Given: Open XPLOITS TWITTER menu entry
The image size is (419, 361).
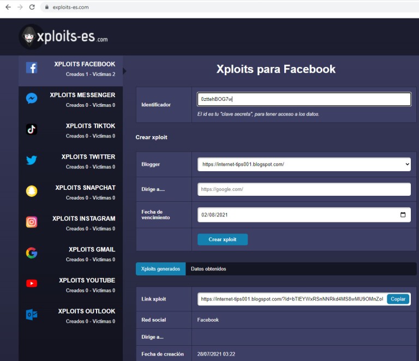Looking at the screenshot, I should 70,164.
